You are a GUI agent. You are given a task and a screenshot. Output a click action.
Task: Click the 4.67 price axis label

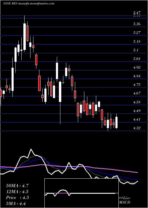[137, 93]
